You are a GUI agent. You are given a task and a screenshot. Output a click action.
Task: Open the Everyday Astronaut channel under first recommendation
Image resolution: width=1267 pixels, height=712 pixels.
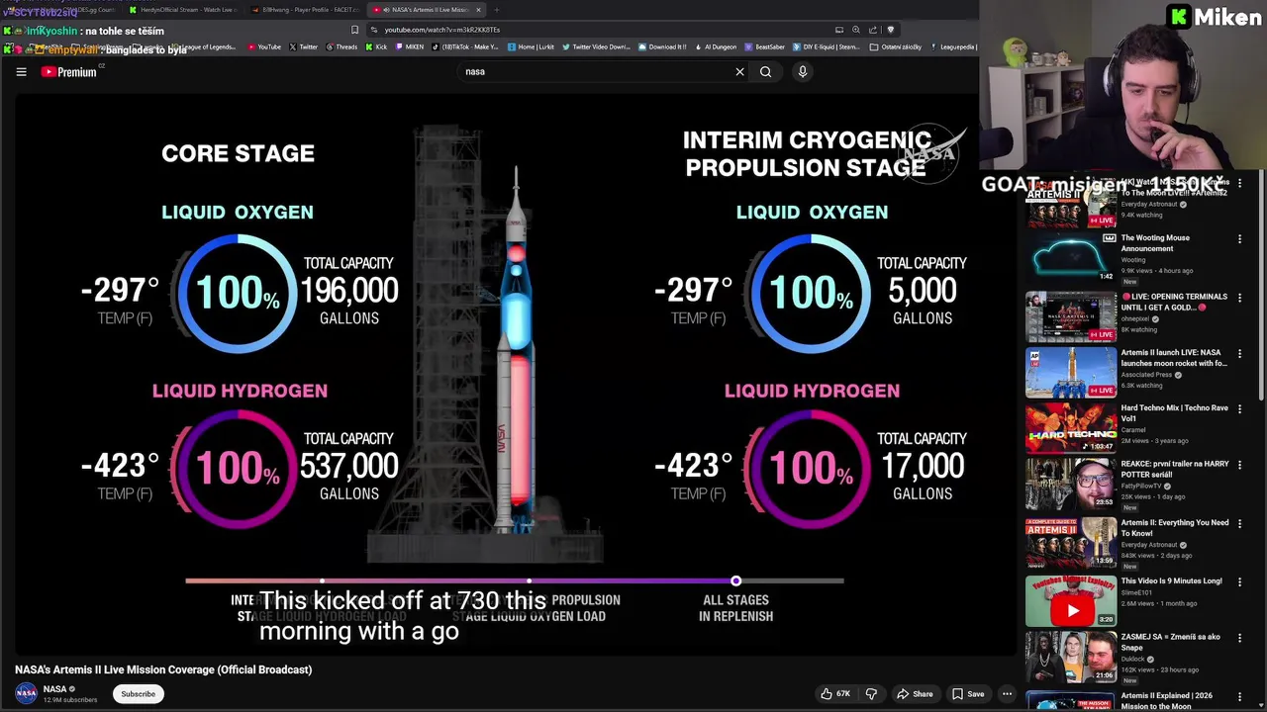[1148, 204]
